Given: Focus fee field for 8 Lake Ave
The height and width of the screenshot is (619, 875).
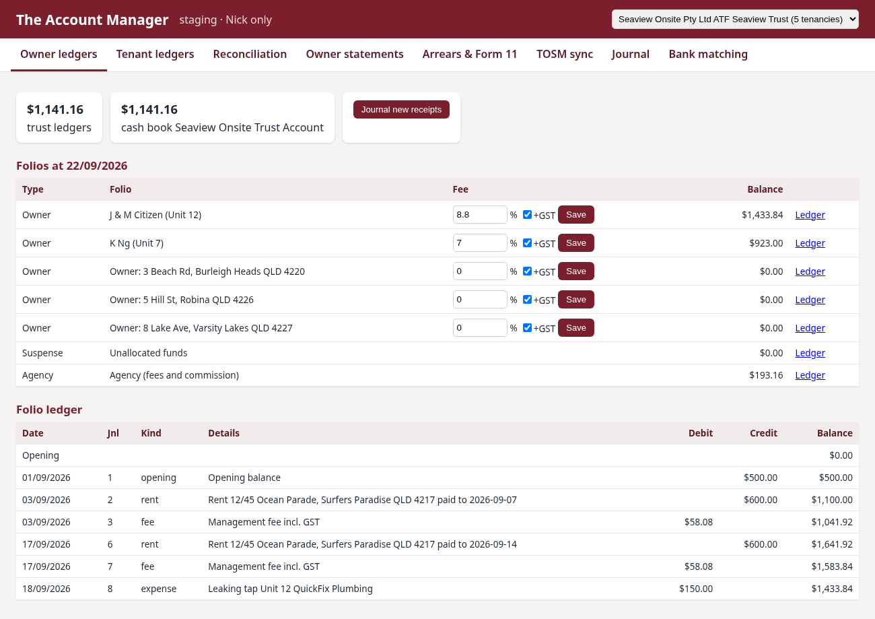Looking at the screenshot, I should click(480, 328).
